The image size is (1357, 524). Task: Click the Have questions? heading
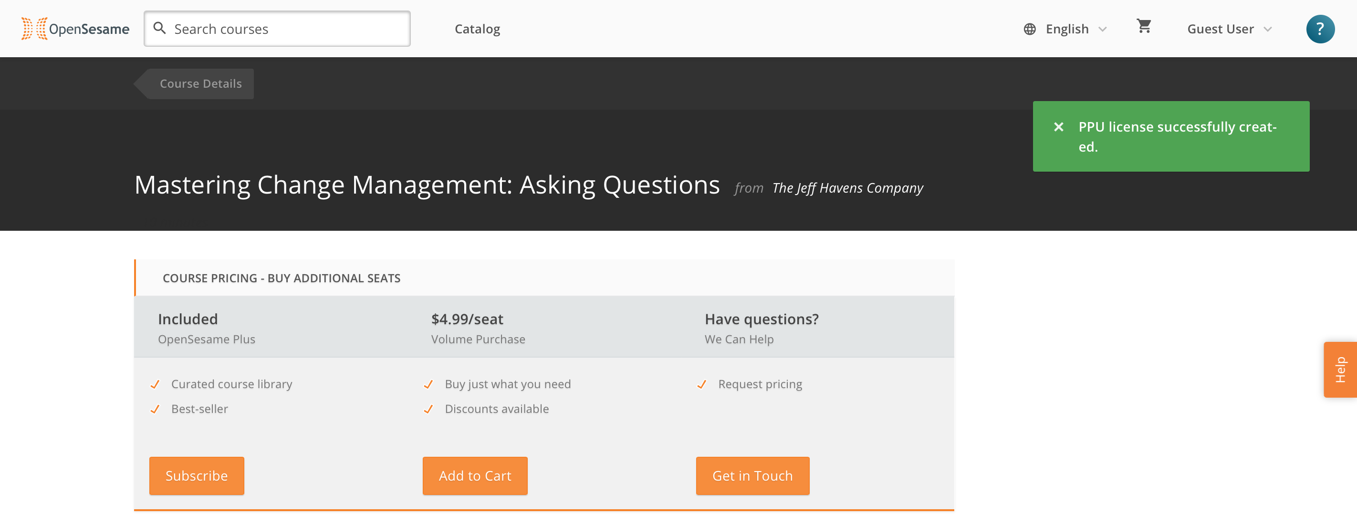tap(762, 319)
